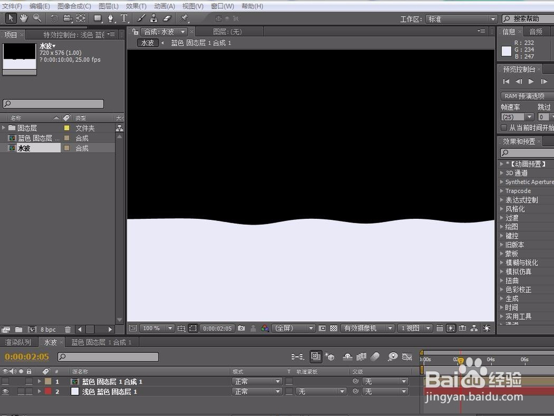Toggle the mask visibility button in viewer

(x=193, y=328)
